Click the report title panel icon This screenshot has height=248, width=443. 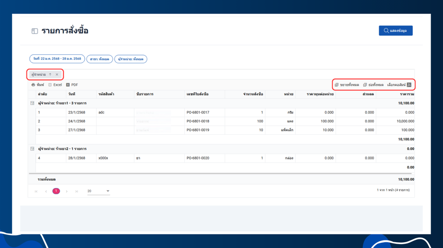35,31
